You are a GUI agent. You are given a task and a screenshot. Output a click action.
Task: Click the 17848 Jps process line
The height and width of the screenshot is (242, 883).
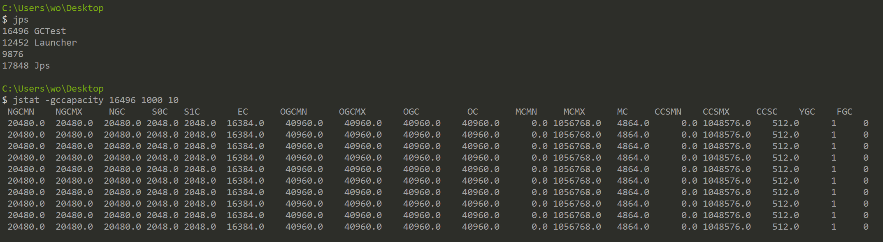26,66
